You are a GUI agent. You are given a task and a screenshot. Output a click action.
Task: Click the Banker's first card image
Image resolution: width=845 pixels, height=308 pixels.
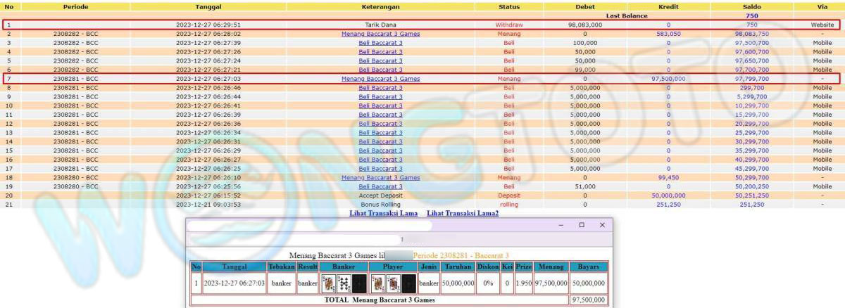[328, 283]
